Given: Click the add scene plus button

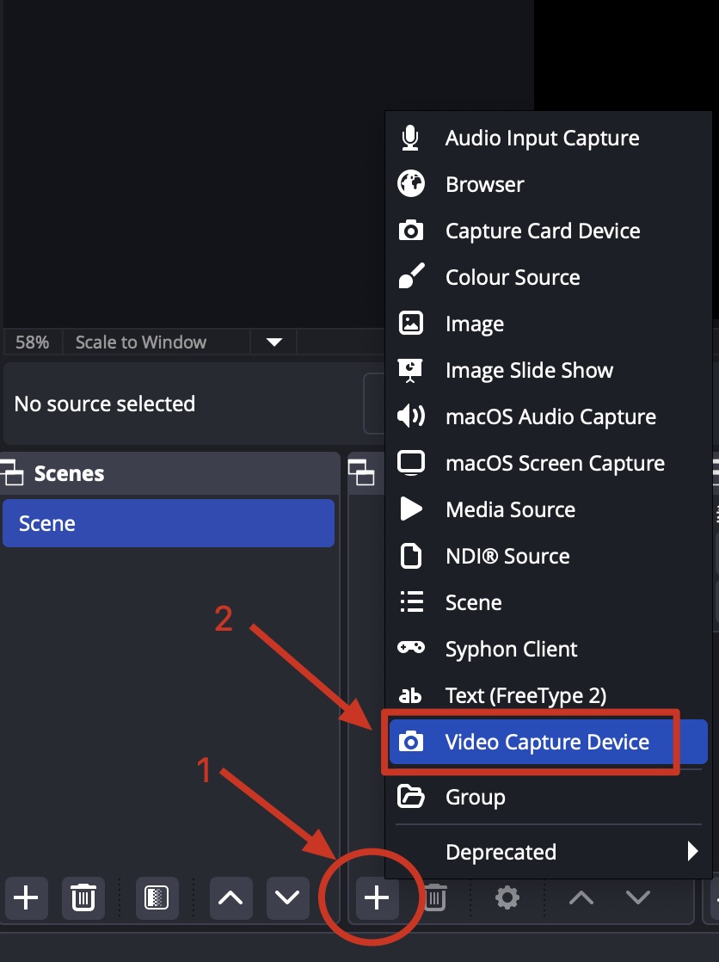Looking at the screenshot, I should pos(26,898).
